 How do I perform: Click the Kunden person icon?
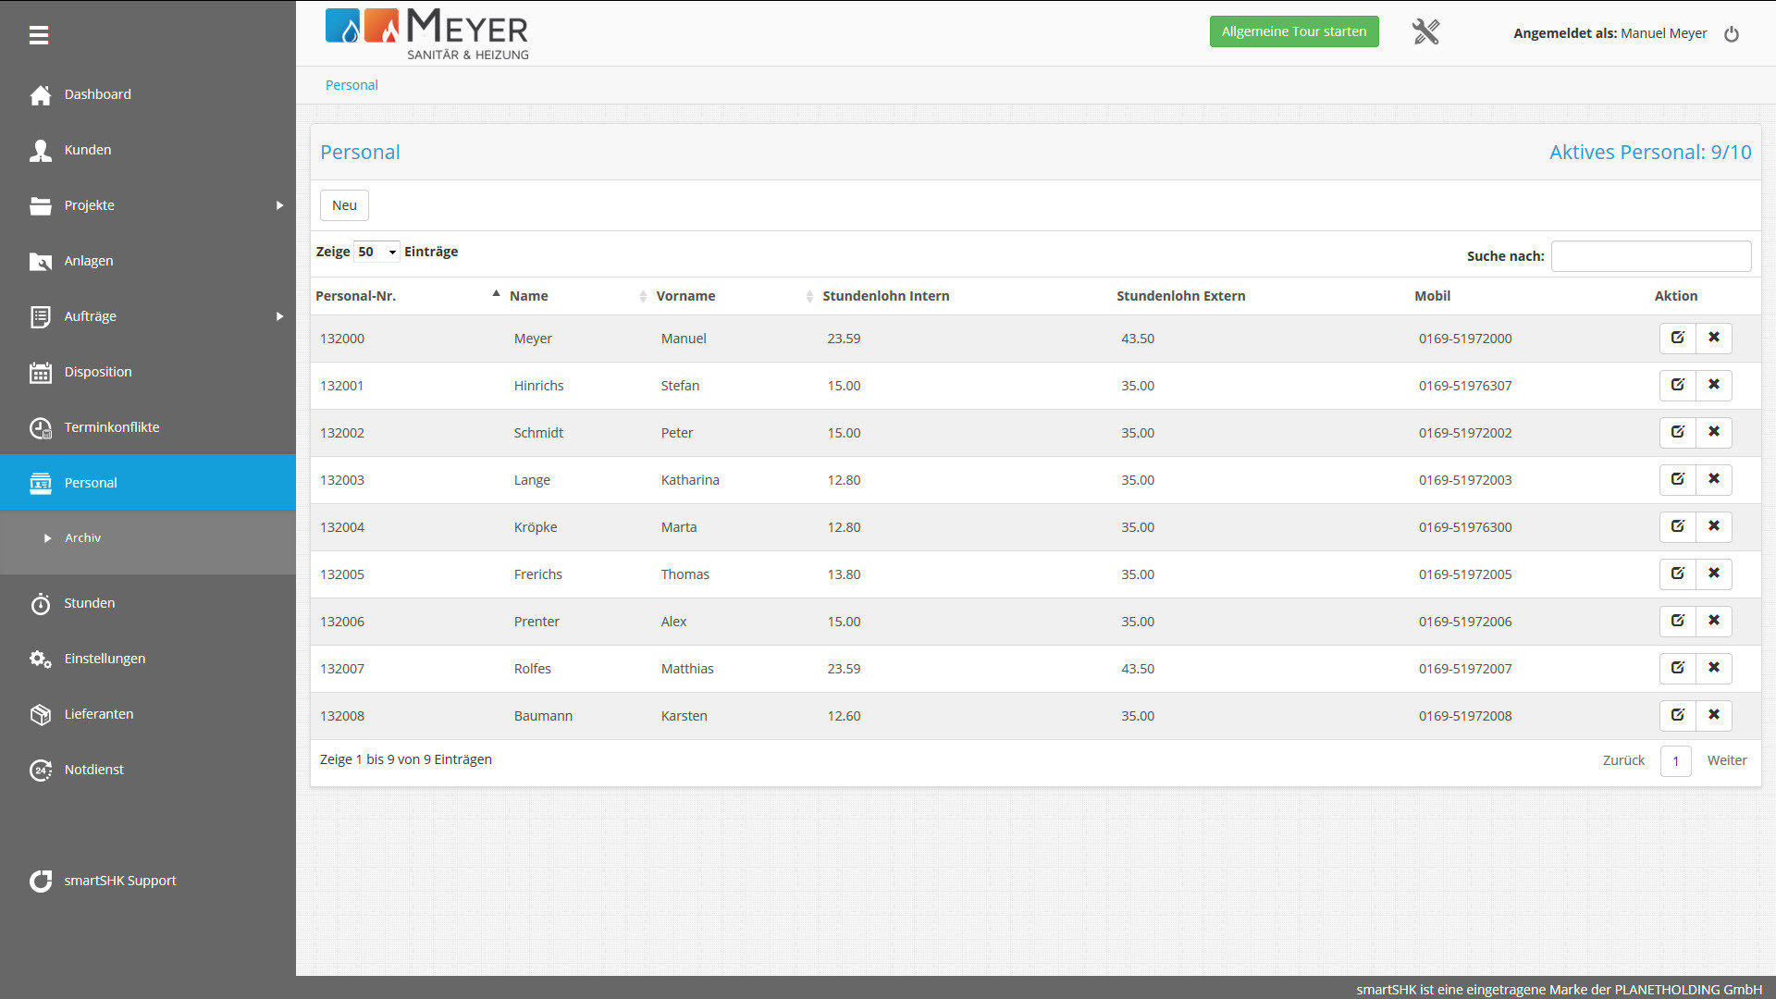40,150
